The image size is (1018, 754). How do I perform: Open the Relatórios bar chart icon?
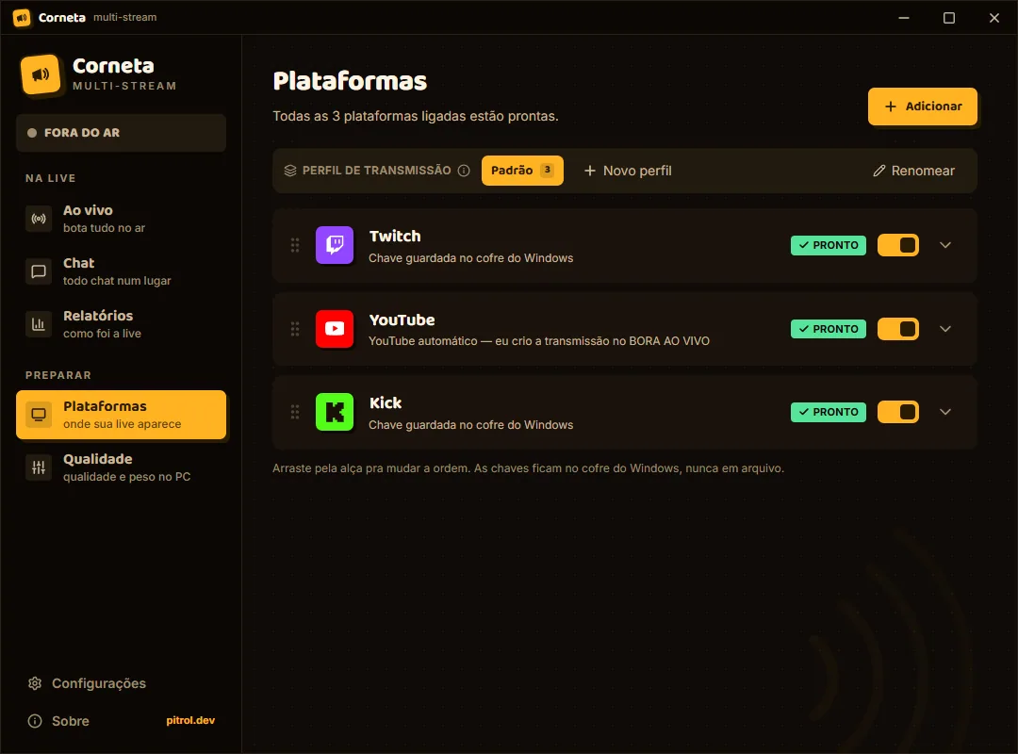[39, 324]
